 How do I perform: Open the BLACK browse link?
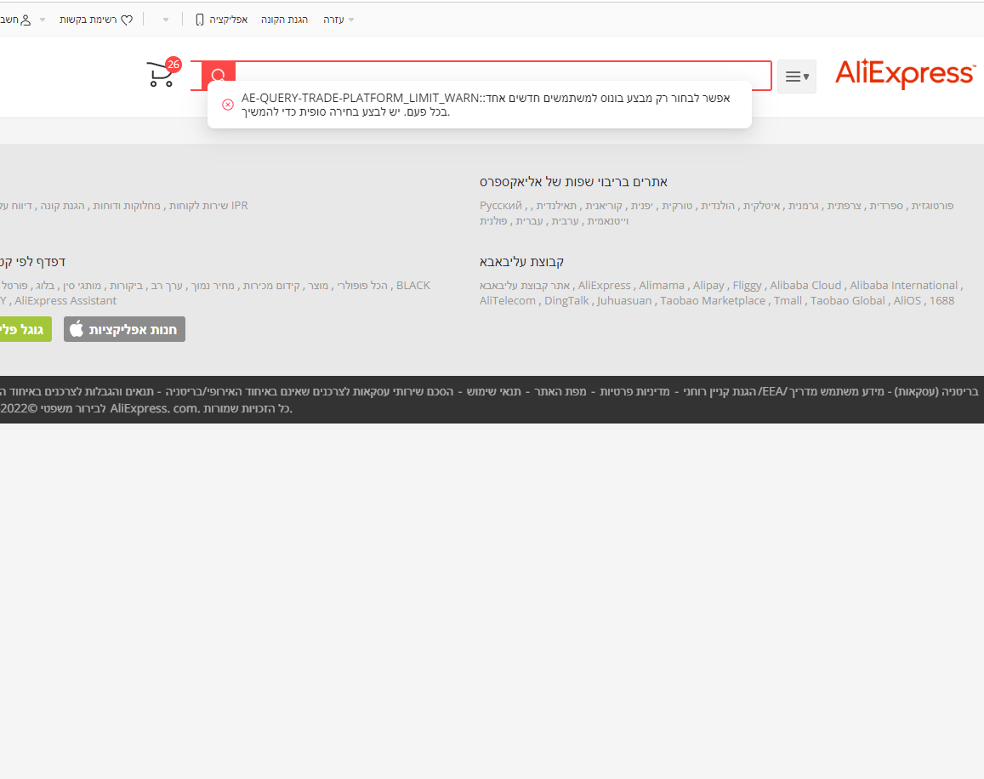413,285
